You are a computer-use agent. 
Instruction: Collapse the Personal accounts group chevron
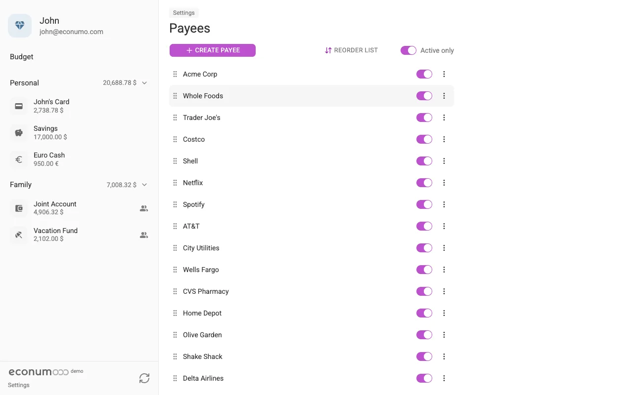click(144, 83)
